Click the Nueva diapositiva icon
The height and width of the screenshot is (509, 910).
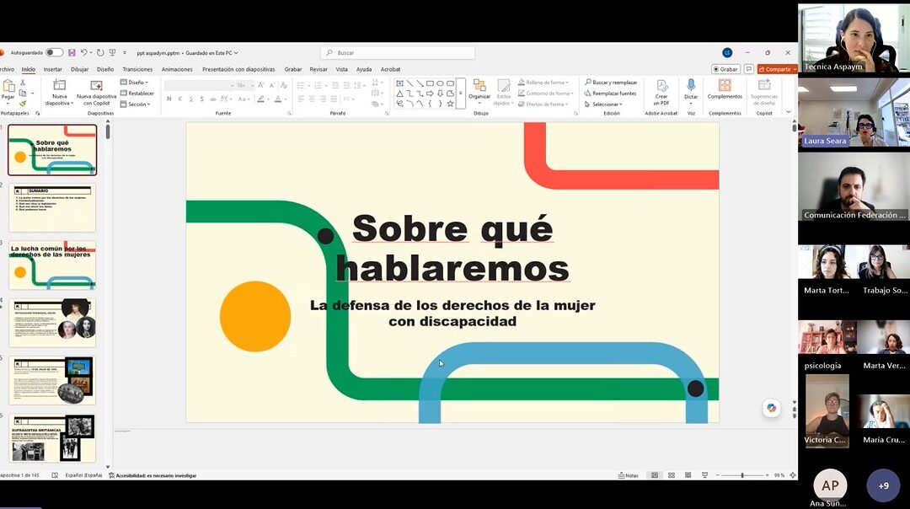tap(59, 85)
